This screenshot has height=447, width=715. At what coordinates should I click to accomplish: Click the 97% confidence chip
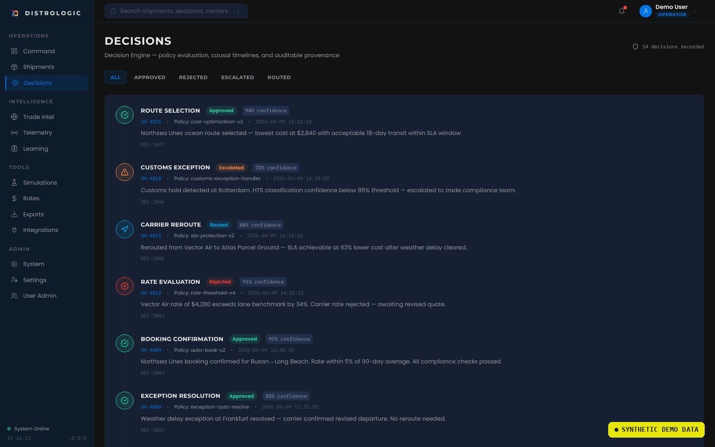(289, 339)
